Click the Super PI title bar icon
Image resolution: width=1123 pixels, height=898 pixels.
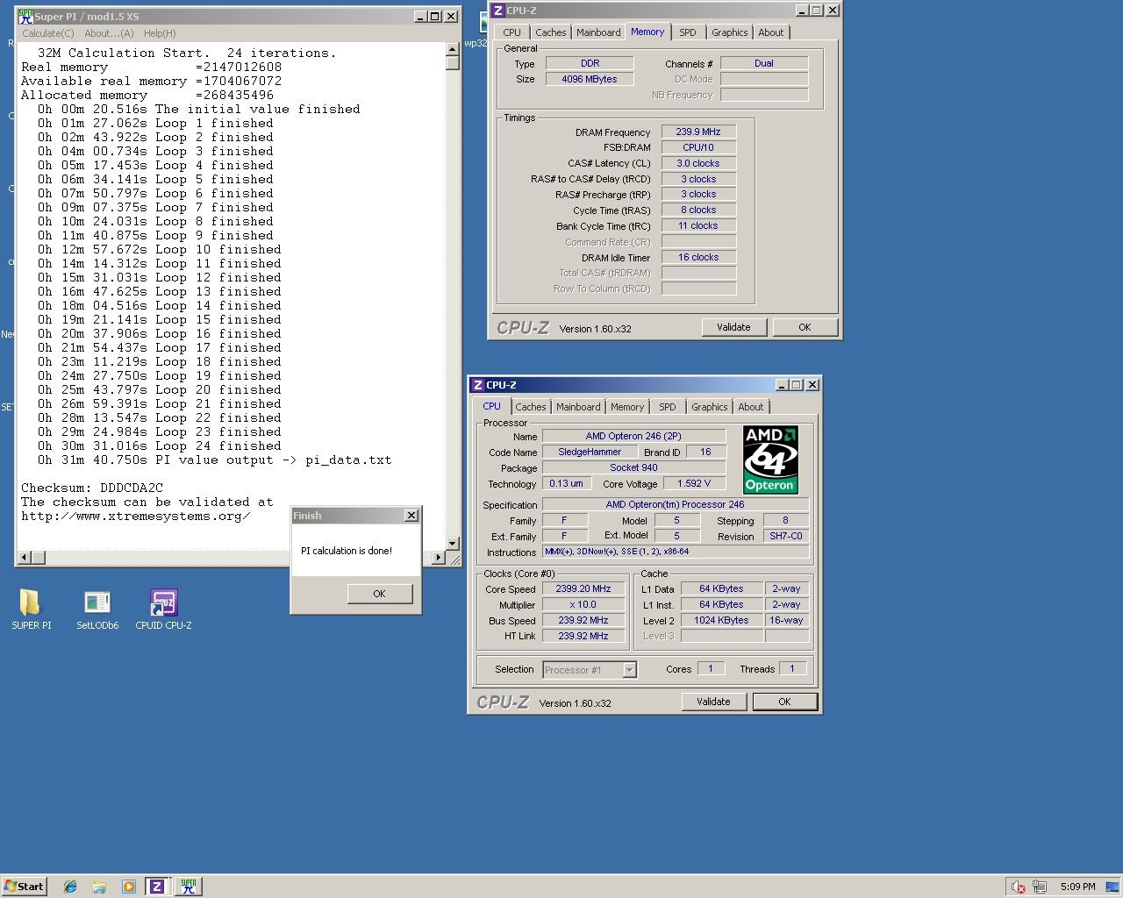pos(25,17)
